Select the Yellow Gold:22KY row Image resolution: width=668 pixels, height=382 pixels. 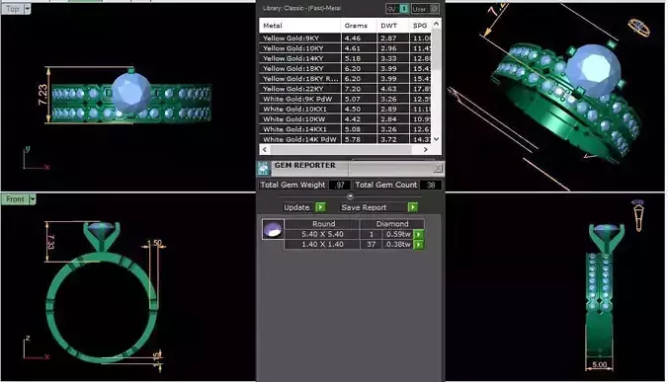coord(345,89)
